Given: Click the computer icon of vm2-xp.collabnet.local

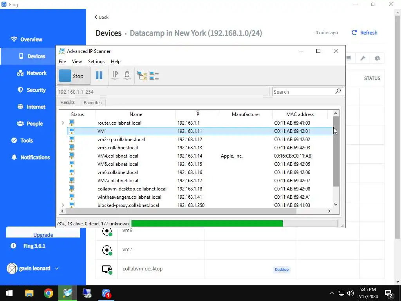Looking at the screenshot, I should [x=72, y=139].
